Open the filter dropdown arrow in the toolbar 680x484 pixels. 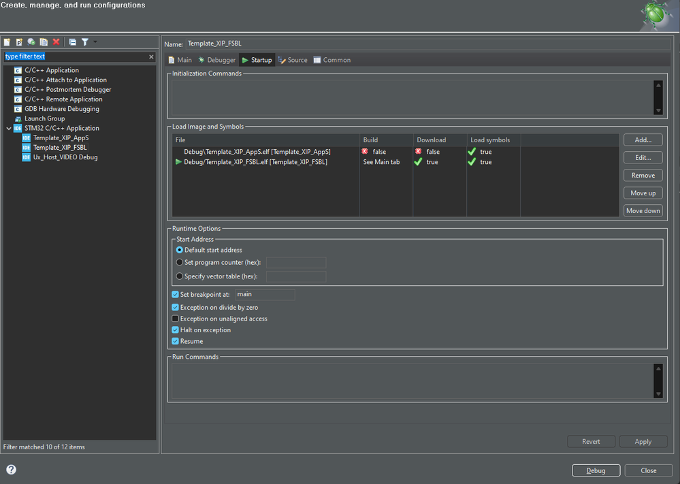[x=95, y=42]
